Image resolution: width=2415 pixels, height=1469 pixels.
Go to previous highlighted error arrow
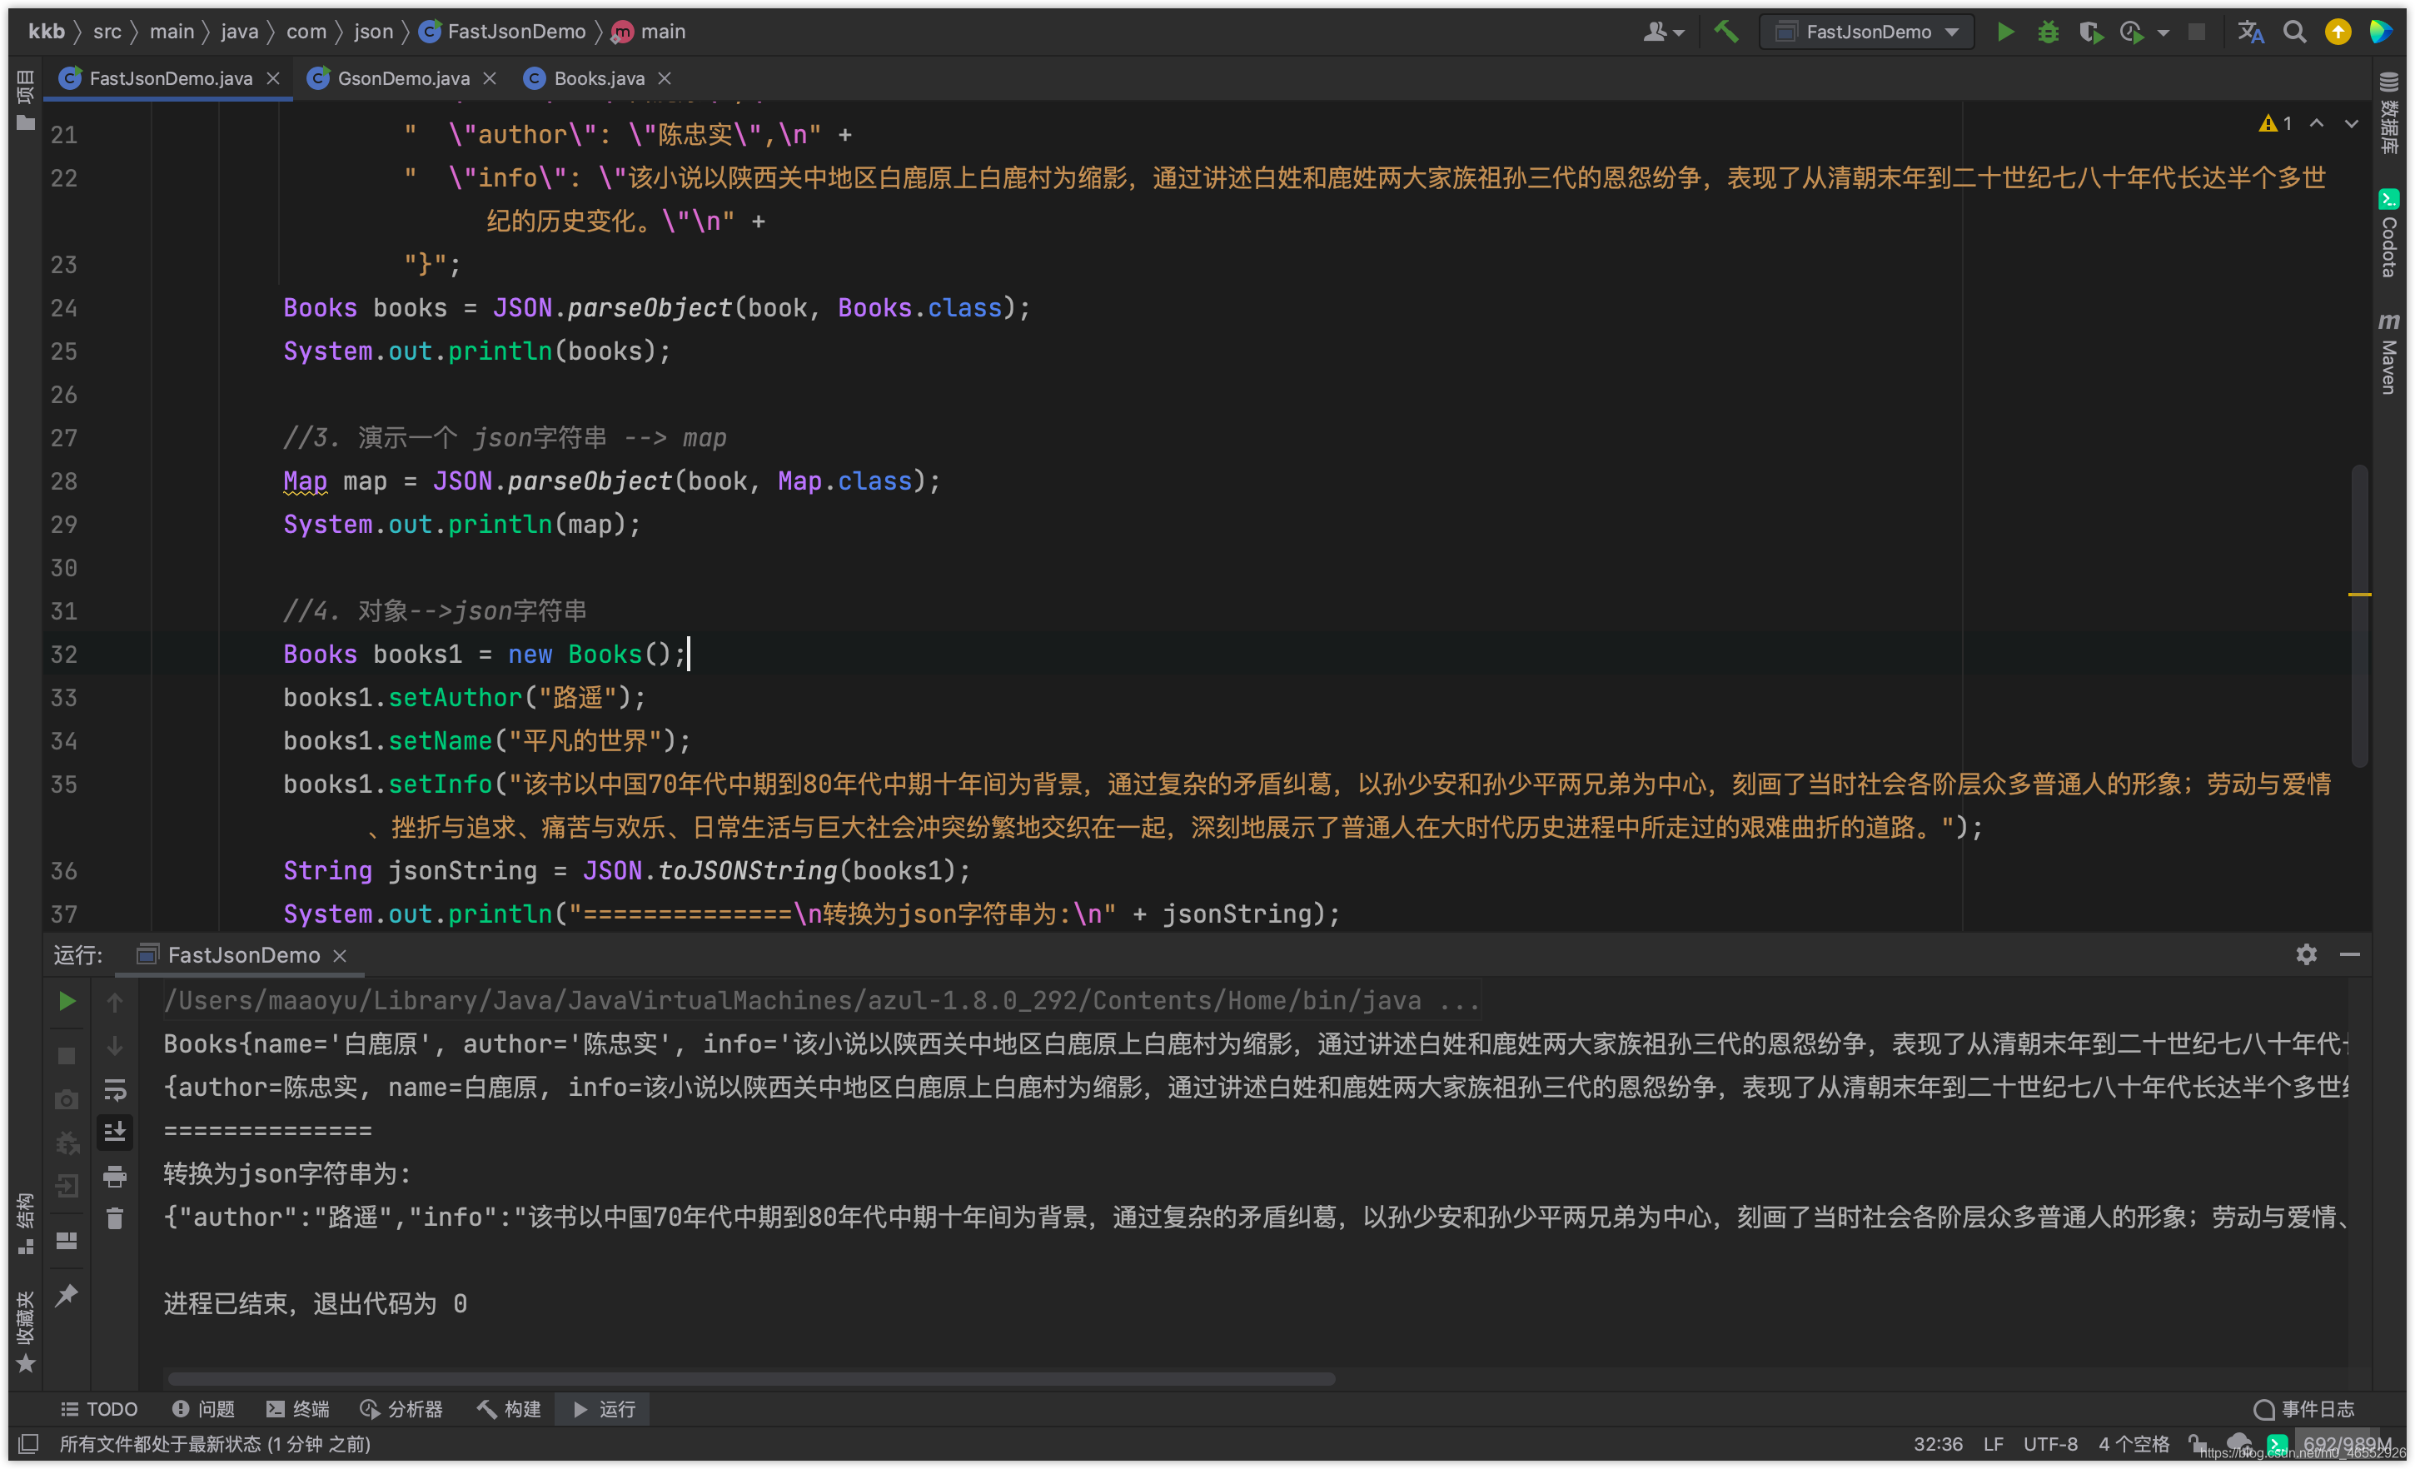point(2316,123)
